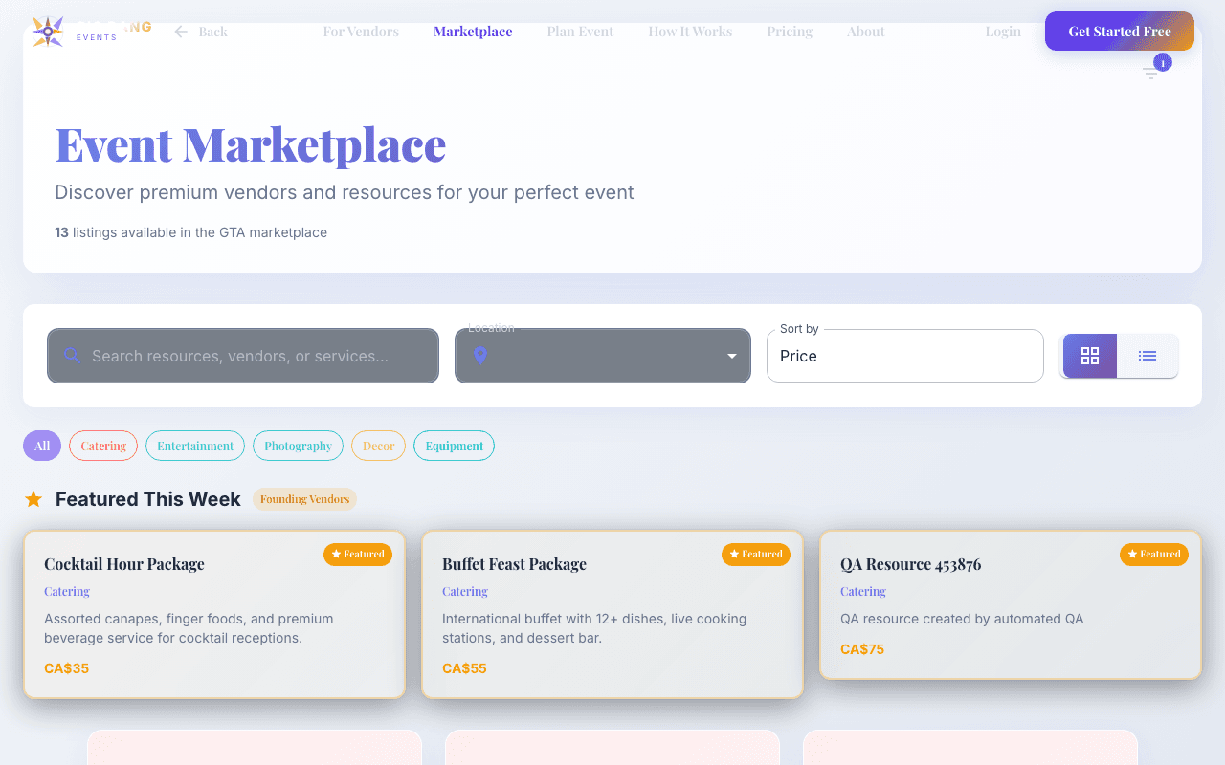The height and width of the screenshot is (765, 1225).
Task: Click the Get Started Free button
Action: (x=1119, y=31)
